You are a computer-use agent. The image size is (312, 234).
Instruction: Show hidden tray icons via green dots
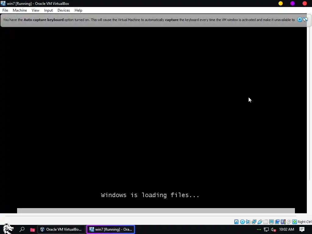pos(259,229)
